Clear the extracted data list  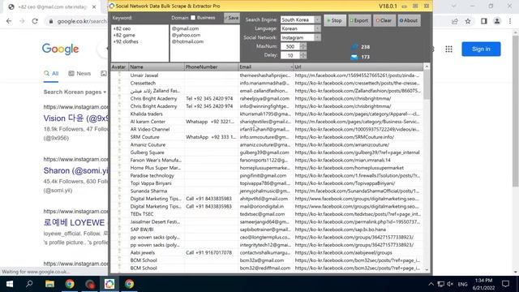tap(384, 20)
